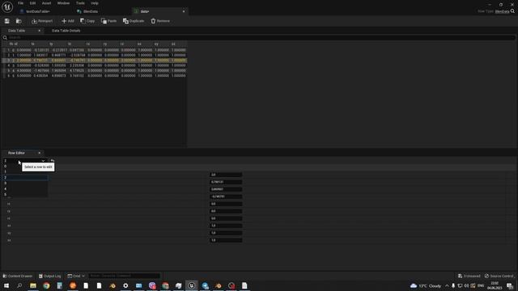Close the data editor tab

point(184,11)
